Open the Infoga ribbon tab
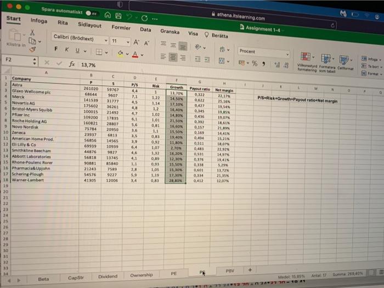The width and height of the screenshot is (384, 288). pyautogui.click(x=39, y=21)
